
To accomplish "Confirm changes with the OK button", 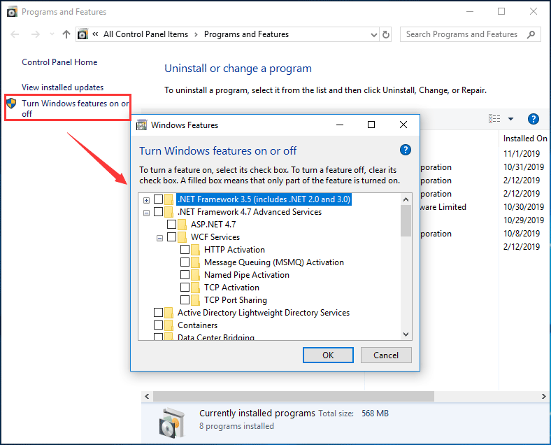I will point(328,355).
